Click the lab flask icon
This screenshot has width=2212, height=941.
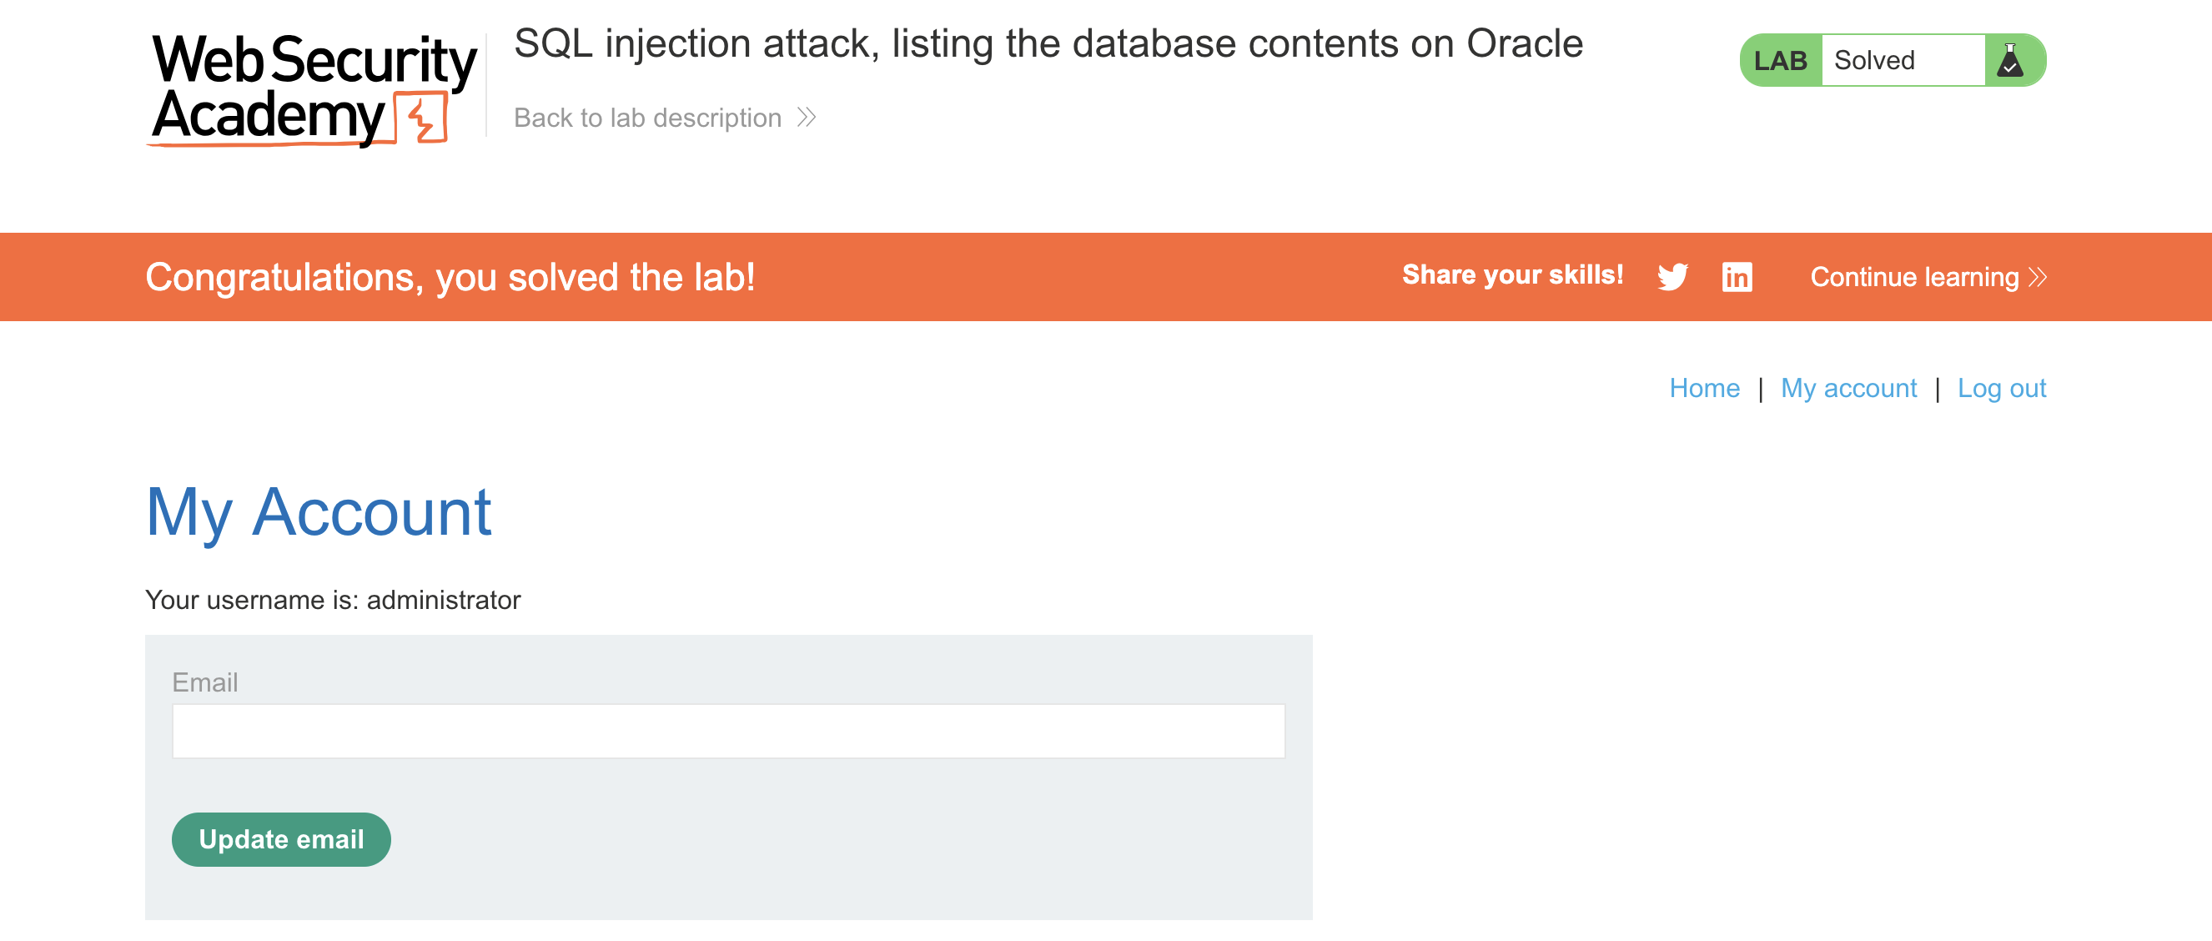point(2009,60)
